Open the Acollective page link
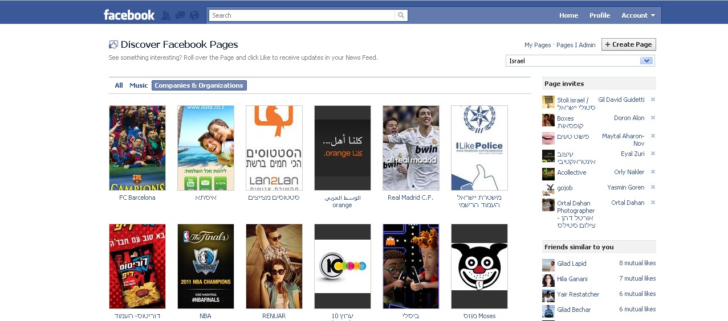 click(x=572, y=172)
